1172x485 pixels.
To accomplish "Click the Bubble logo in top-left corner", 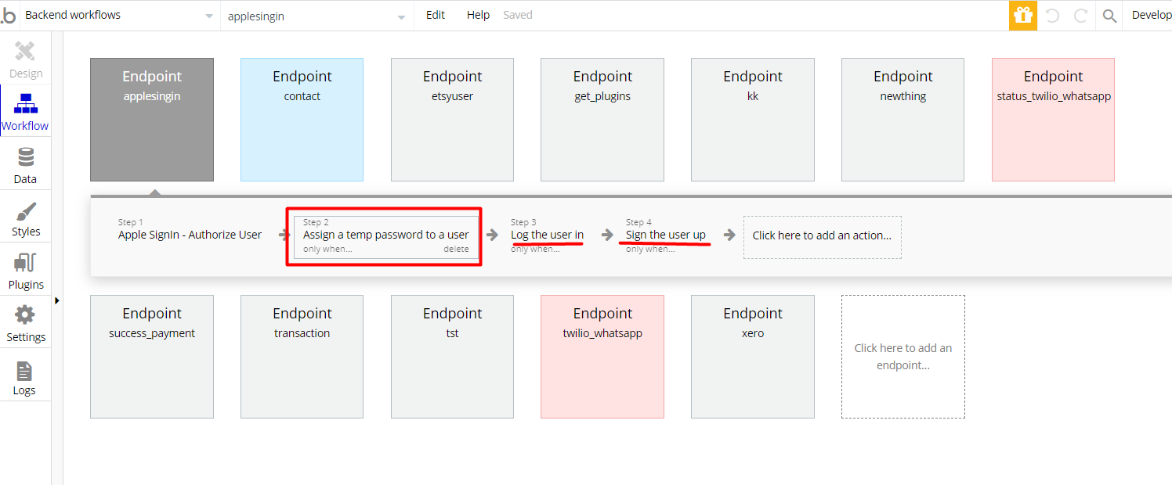I will [x=9, y=16].
